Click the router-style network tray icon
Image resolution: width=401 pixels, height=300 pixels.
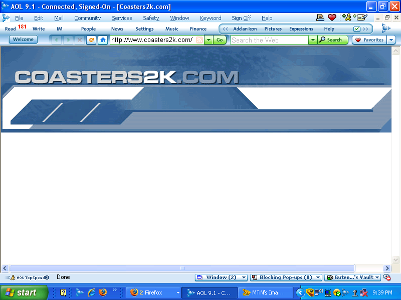click(x=328, y=292)
